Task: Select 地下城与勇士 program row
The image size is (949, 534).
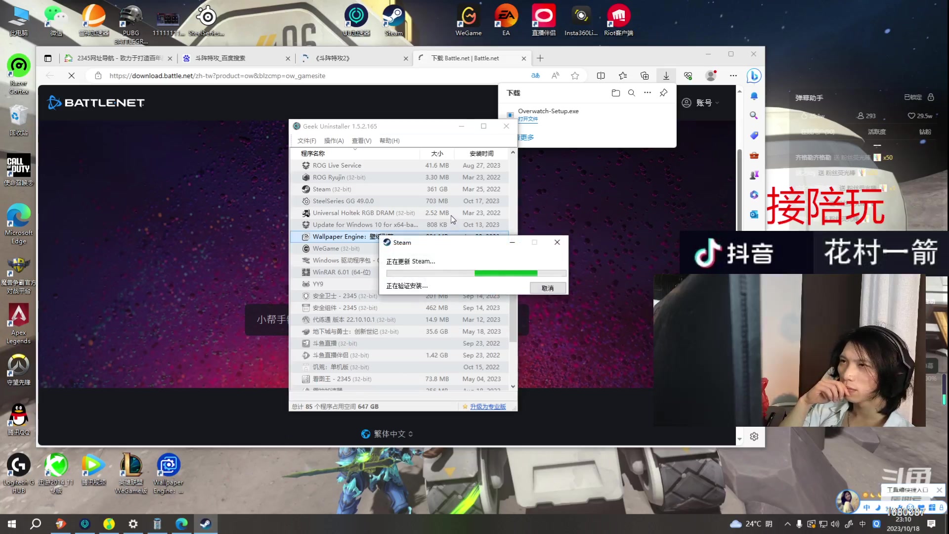Action: pos(399,332)
